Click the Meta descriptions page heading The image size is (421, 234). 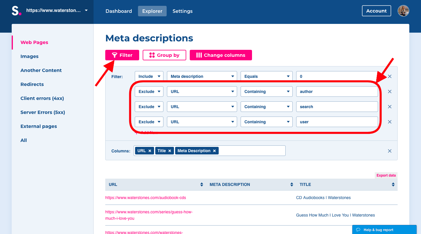pyautogui.click(x=149, y=38)
